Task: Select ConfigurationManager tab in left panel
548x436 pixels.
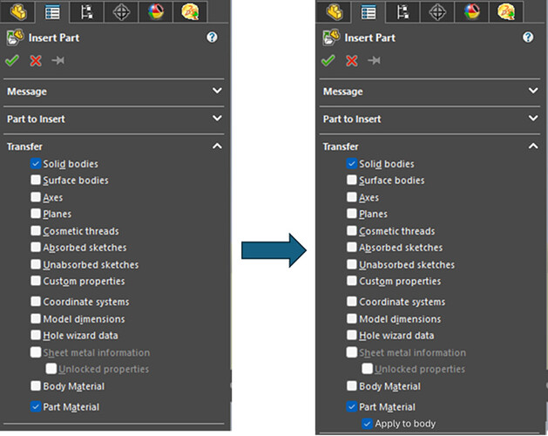Action: click(x=86, y=12)
